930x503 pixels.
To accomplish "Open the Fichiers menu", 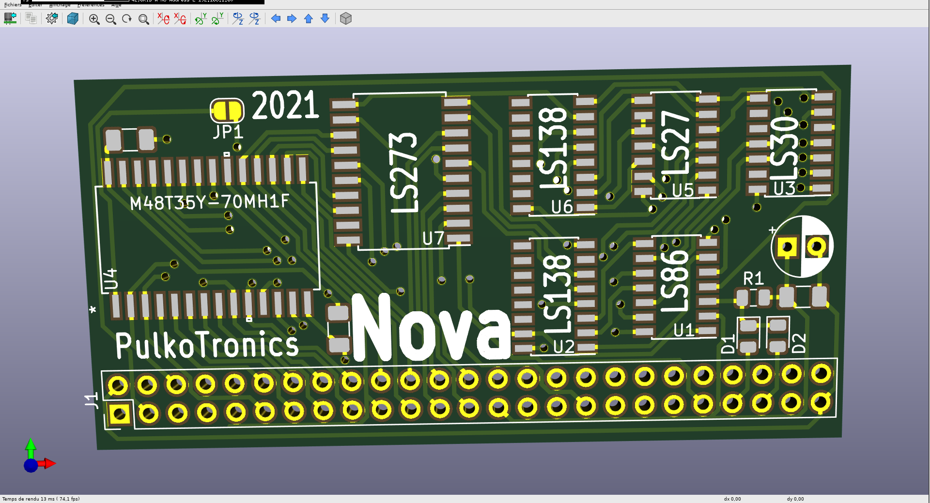I will pyautogui.click(x=13, y=5).
